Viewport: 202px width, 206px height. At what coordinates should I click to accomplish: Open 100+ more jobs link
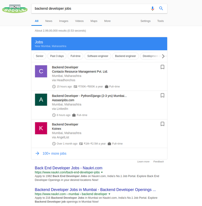tap(54, 153)
